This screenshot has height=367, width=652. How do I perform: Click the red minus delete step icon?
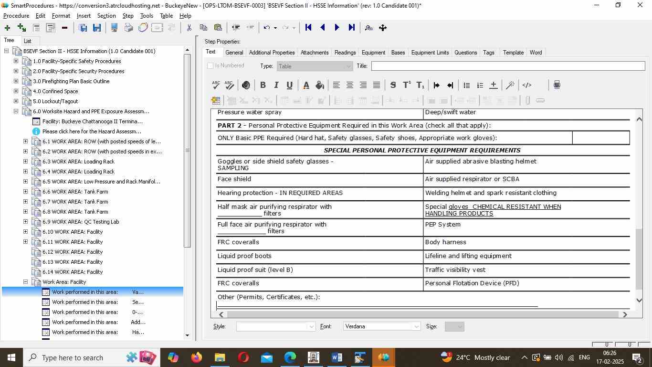(x=64, y=28)
